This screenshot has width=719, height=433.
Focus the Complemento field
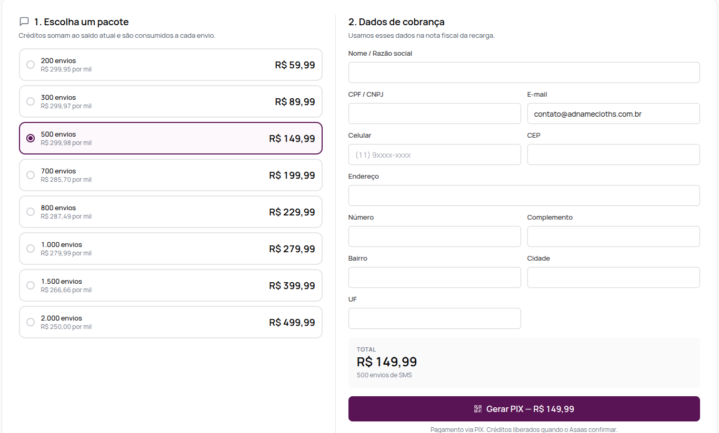pos(613,236)
